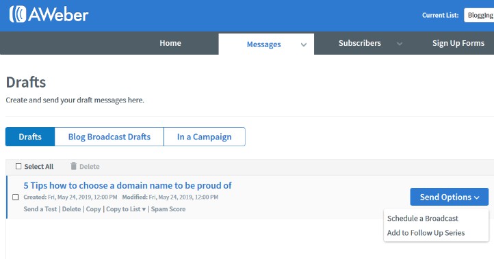Choose Add to Follow Up Series

(x=426, y=233)
